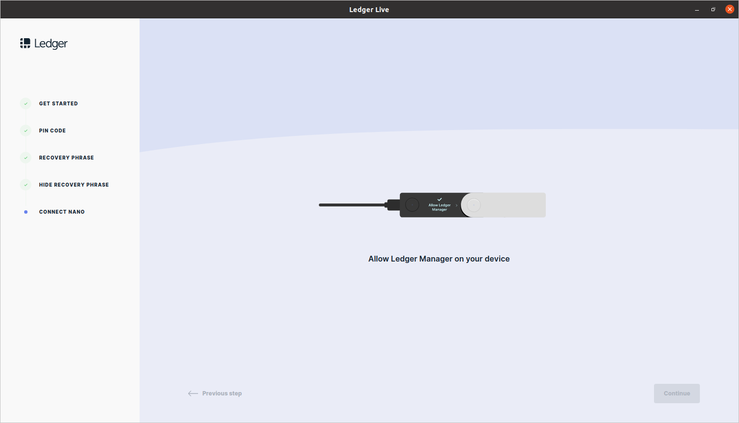The image size is (739, 423).
Task: Select the HIDE RECOVERY PHRASE step
Action: click(73, 185)
